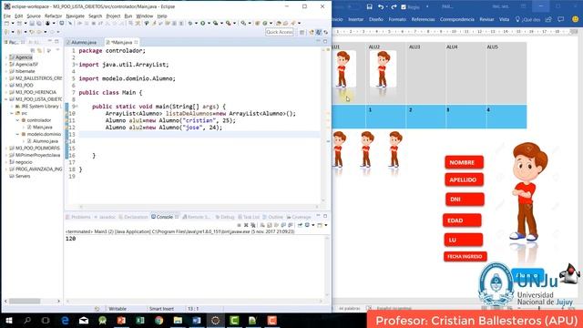Click the Comments icon in Word ribbon
The height and width of the screenshot is (328, 583).
(x=561, y=19)
